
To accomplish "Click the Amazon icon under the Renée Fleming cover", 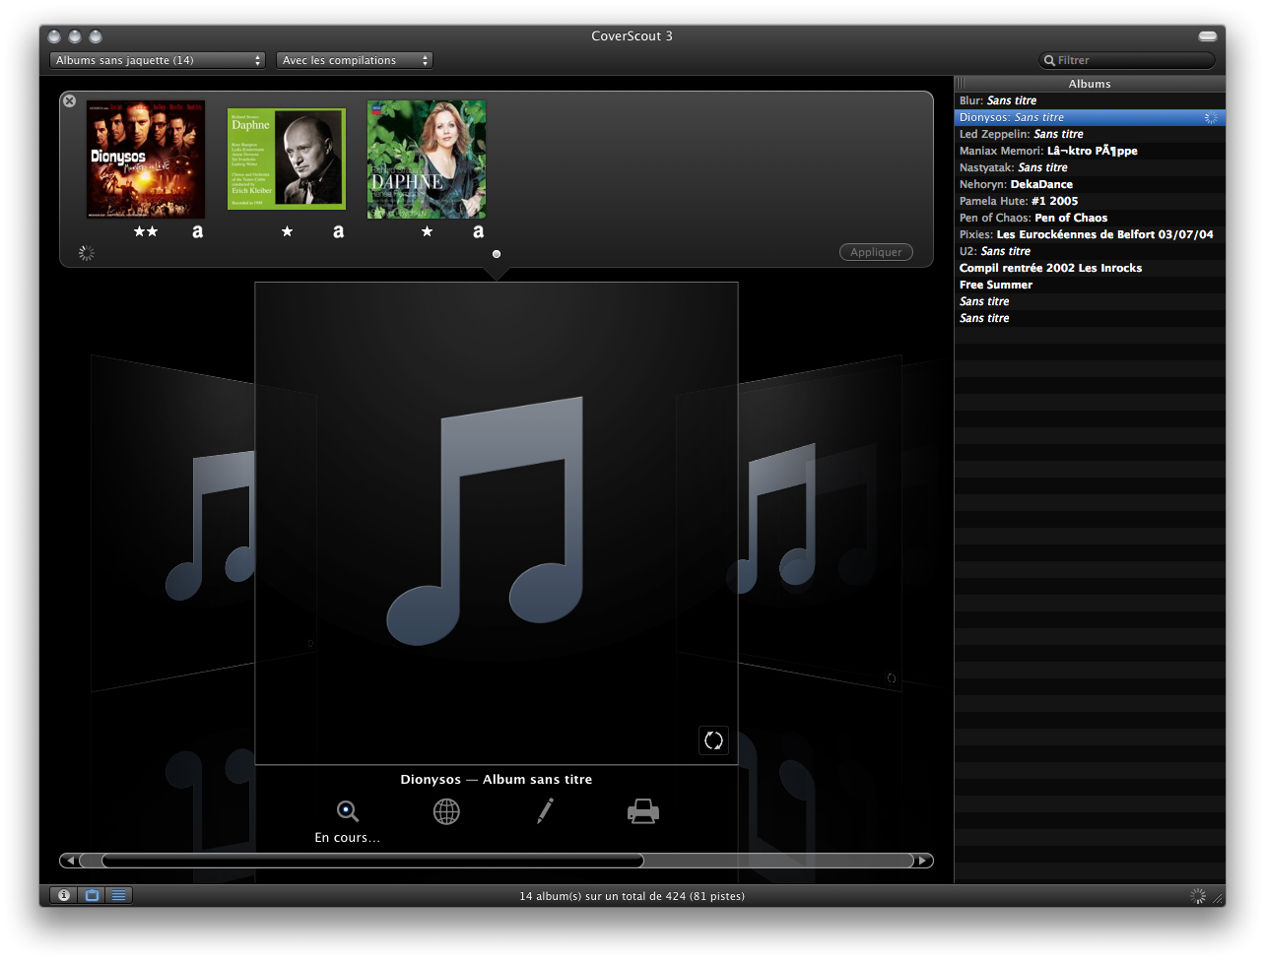I will coord(478,231).
